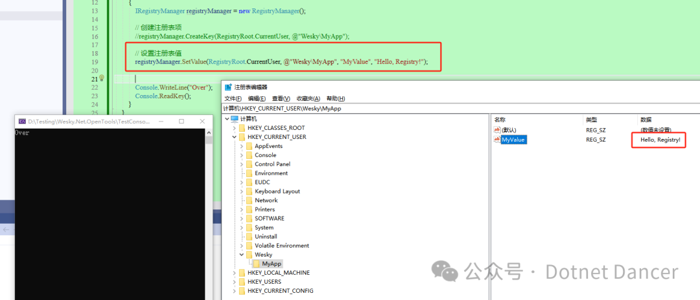This screenshot has height=300, width=700.
Task: Select the Printers key label
Action: (x=264, y=209)
